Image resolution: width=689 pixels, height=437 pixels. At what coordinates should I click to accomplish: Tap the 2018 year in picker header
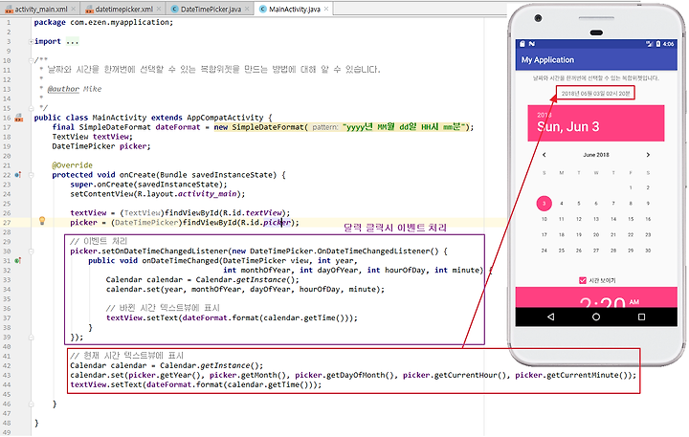click(544, 115)
